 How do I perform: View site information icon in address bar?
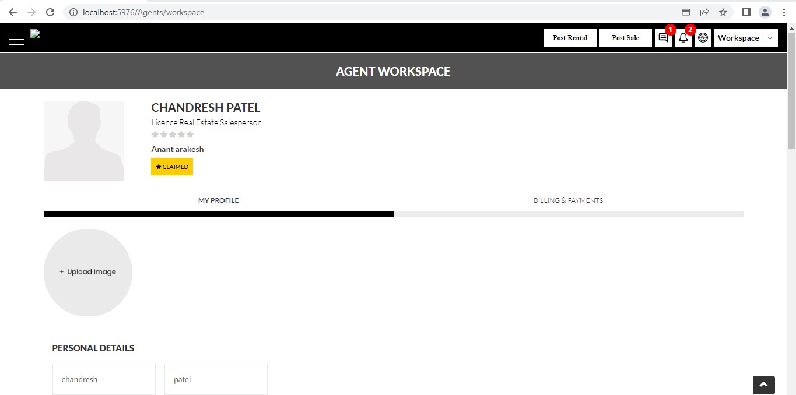(73, 12)
